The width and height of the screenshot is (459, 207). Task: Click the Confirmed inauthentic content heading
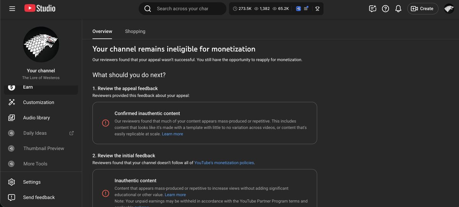click(x=147, y=114)
